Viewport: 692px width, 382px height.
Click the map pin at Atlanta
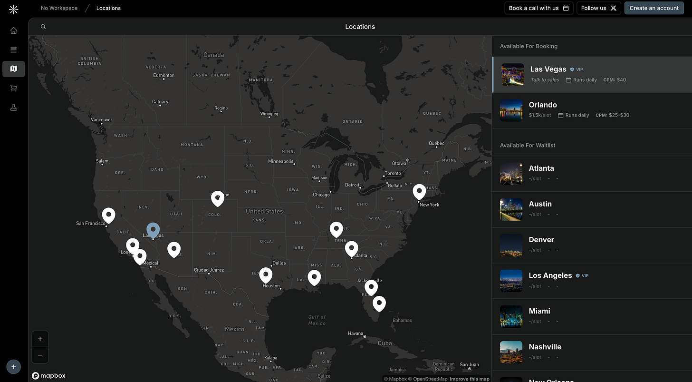click(352, 249)
